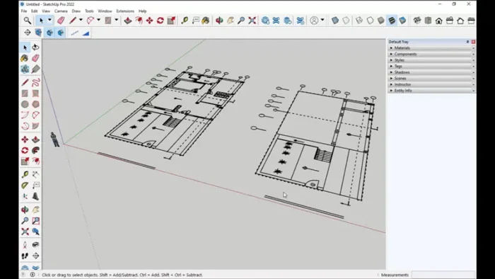
Task: Click the Section Plane tool in the Section toolbar
Action: [x=28, y=33]
